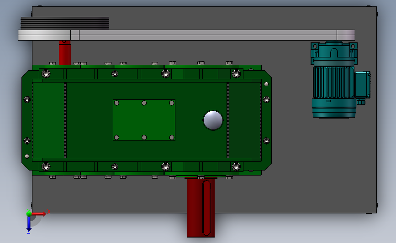Click the green Y axis origin ball
396x243 pixels.
[29, 214]
